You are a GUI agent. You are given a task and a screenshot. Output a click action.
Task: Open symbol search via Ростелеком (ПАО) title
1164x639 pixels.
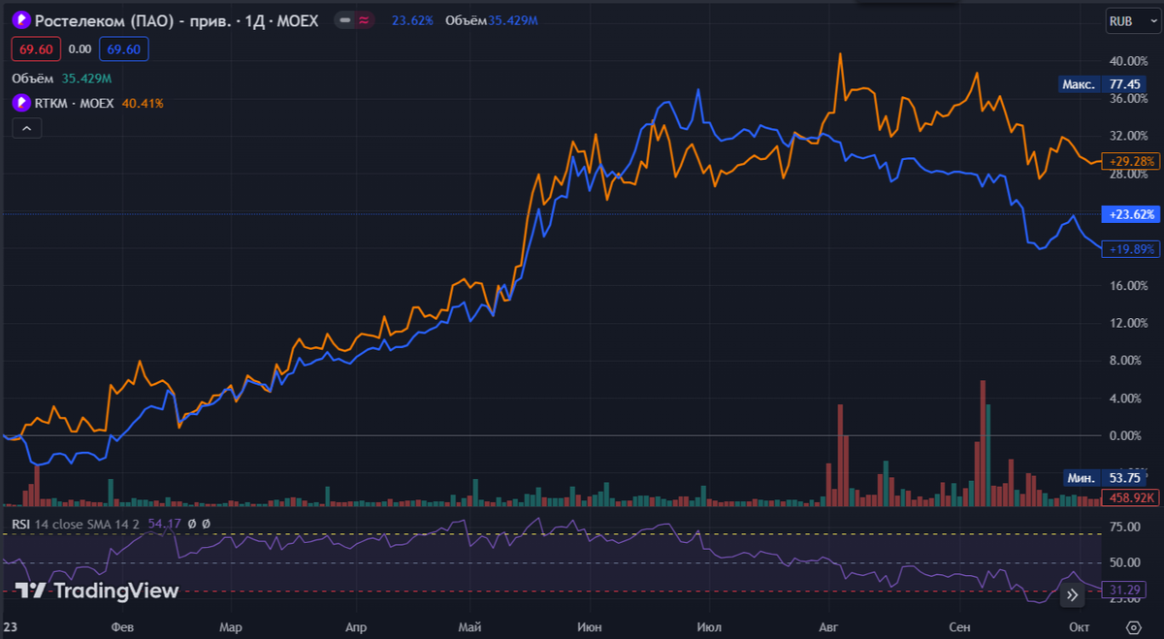[176, 20]
